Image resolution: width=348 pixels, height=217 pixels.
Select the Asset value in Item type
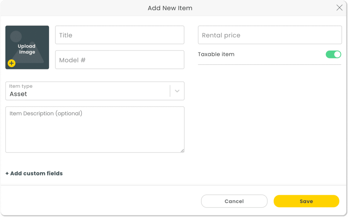tap(18, 94)
